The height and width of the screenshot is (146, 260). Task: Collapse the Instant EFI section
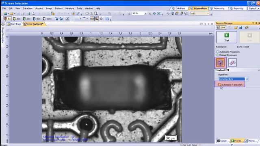tap(259, 70)
